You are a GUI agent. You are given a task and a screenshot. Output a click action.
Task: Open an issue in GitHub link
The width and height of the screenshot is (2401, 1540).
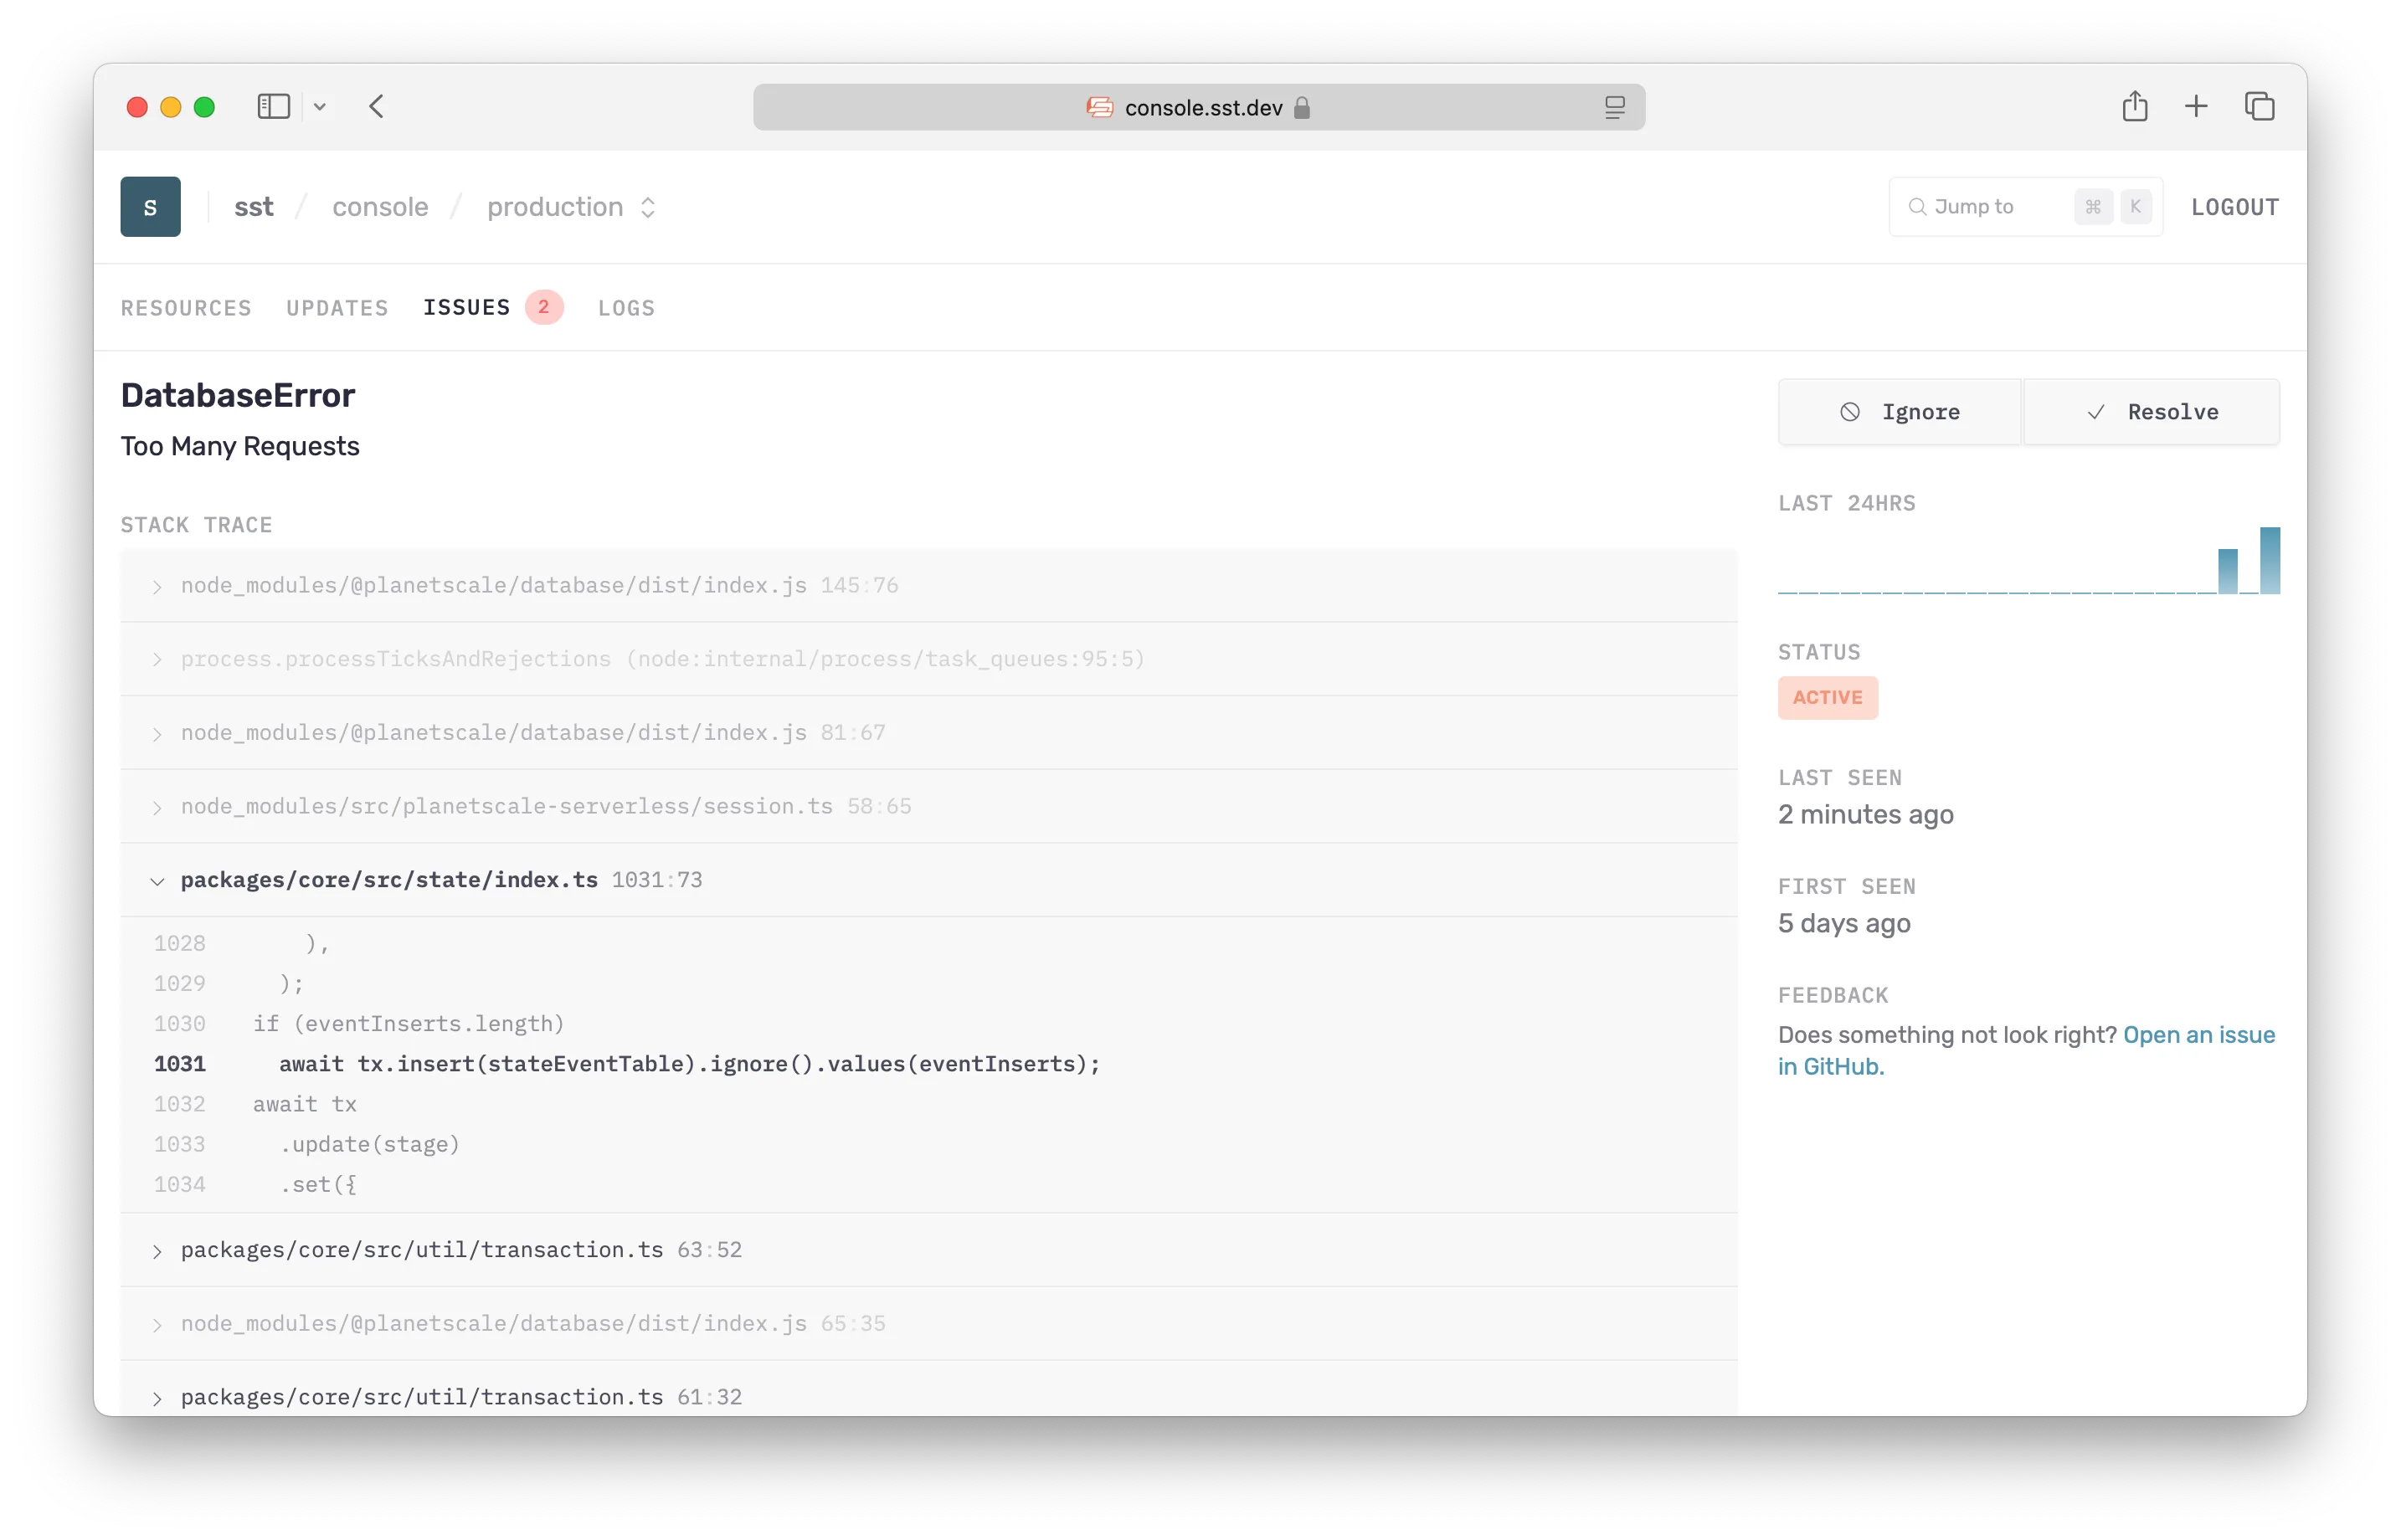[2026, 1050]
